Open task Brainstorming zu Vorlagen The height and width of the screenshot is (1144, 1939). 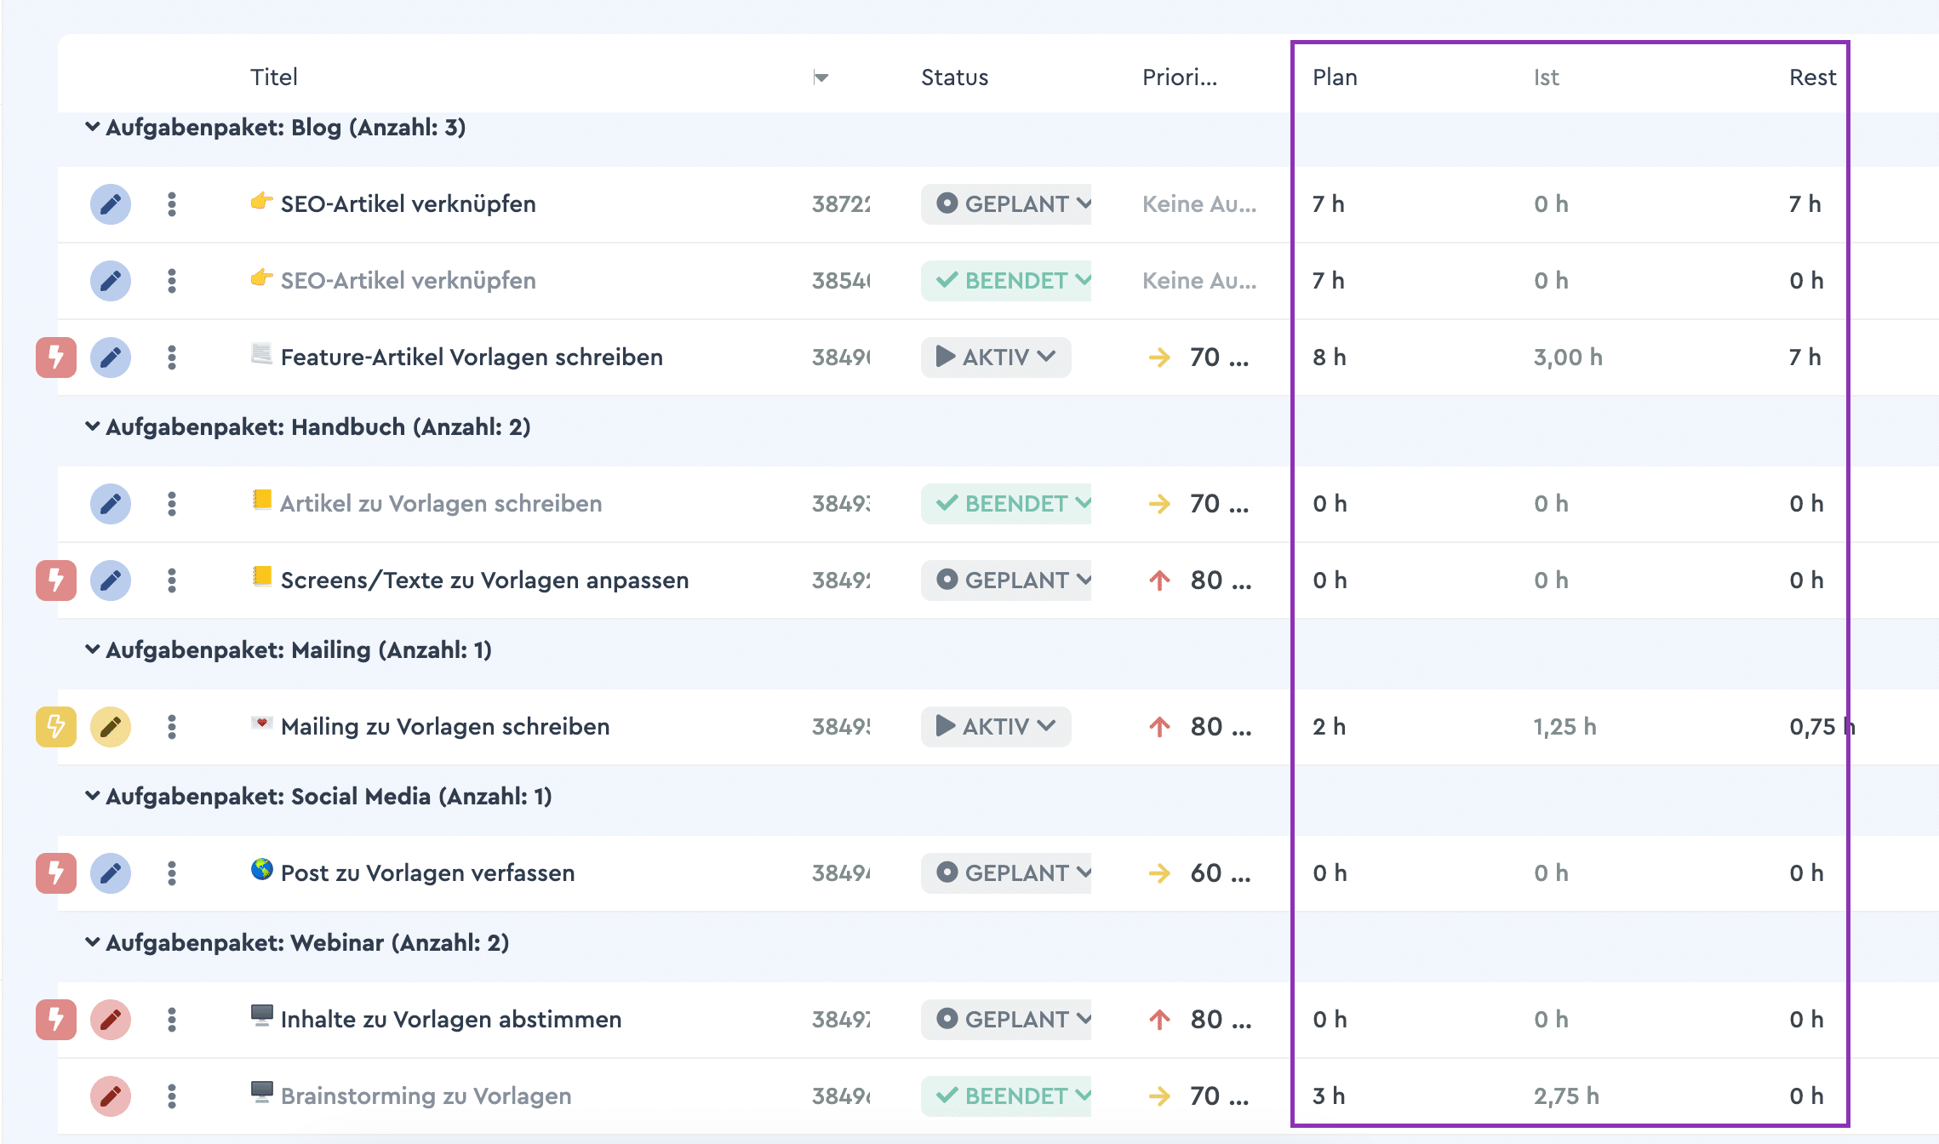point(426,1096)
